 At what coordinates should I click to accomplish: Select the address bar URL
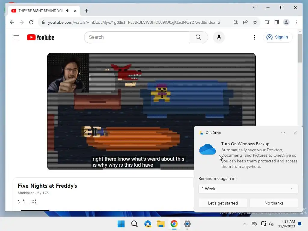[134, 22]
